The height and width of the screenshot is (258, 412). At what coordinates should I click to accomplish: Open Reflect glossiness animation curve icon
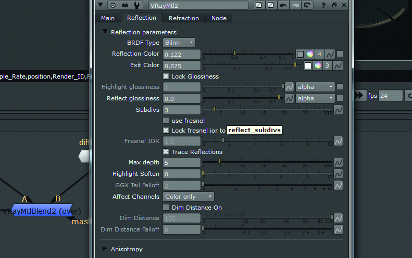coord(289,98)
